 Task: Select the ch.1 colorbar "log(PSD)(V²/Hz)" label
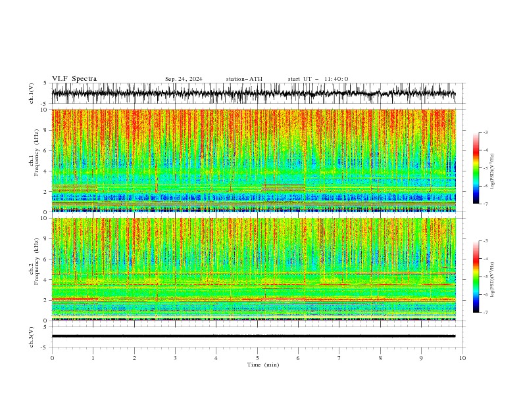point(492,171)
